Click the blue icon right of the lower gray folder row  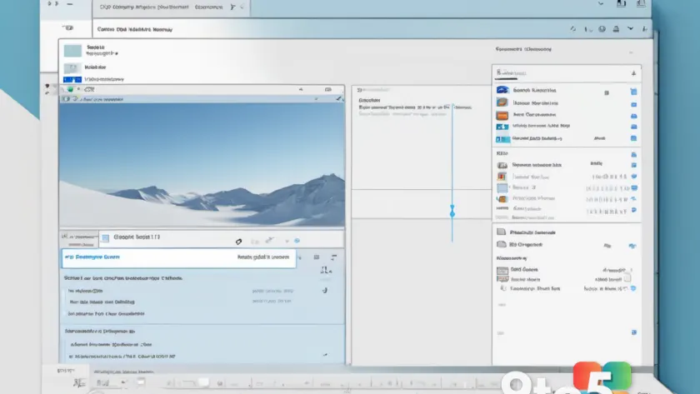point(632,246)
